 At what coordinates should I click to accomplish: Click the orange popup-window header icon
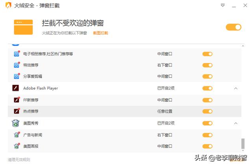(x=23, y=27)
